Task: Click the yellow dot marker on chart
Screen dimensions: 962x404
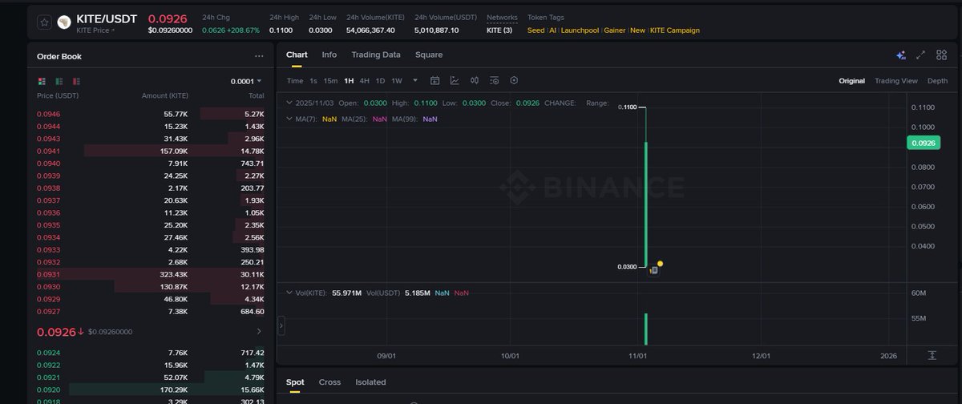Action: click(660, 263)
